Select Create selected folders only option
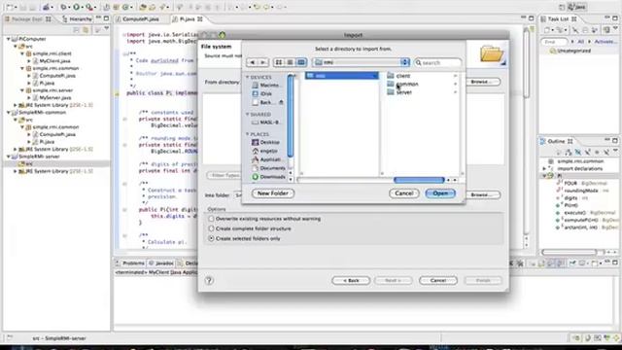 [x=212, y=238]
